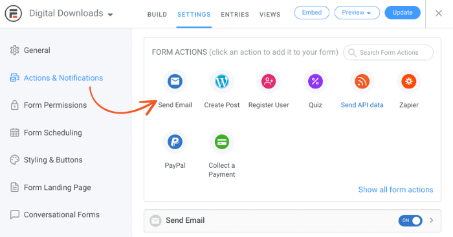Expand the Send Email action chevron

(x=432, y=221)
